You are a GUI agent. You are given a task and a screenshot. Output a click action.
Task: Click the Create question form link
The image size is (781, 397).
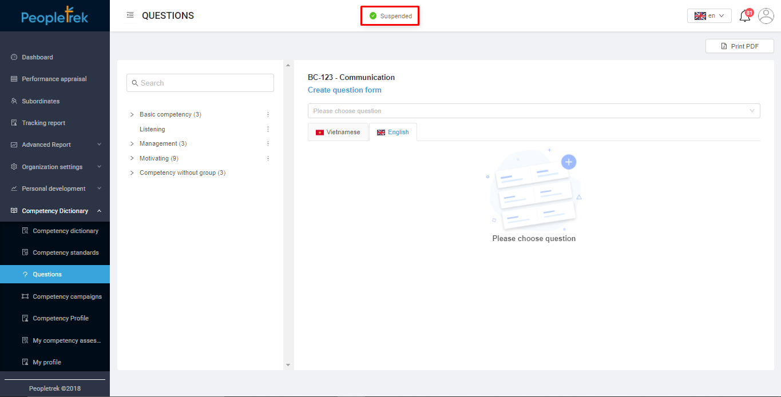click(344, 90)
